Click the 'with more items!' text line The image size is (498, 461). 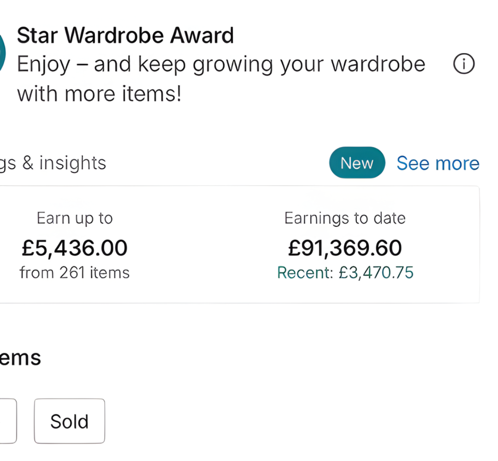tap(99, 94)
